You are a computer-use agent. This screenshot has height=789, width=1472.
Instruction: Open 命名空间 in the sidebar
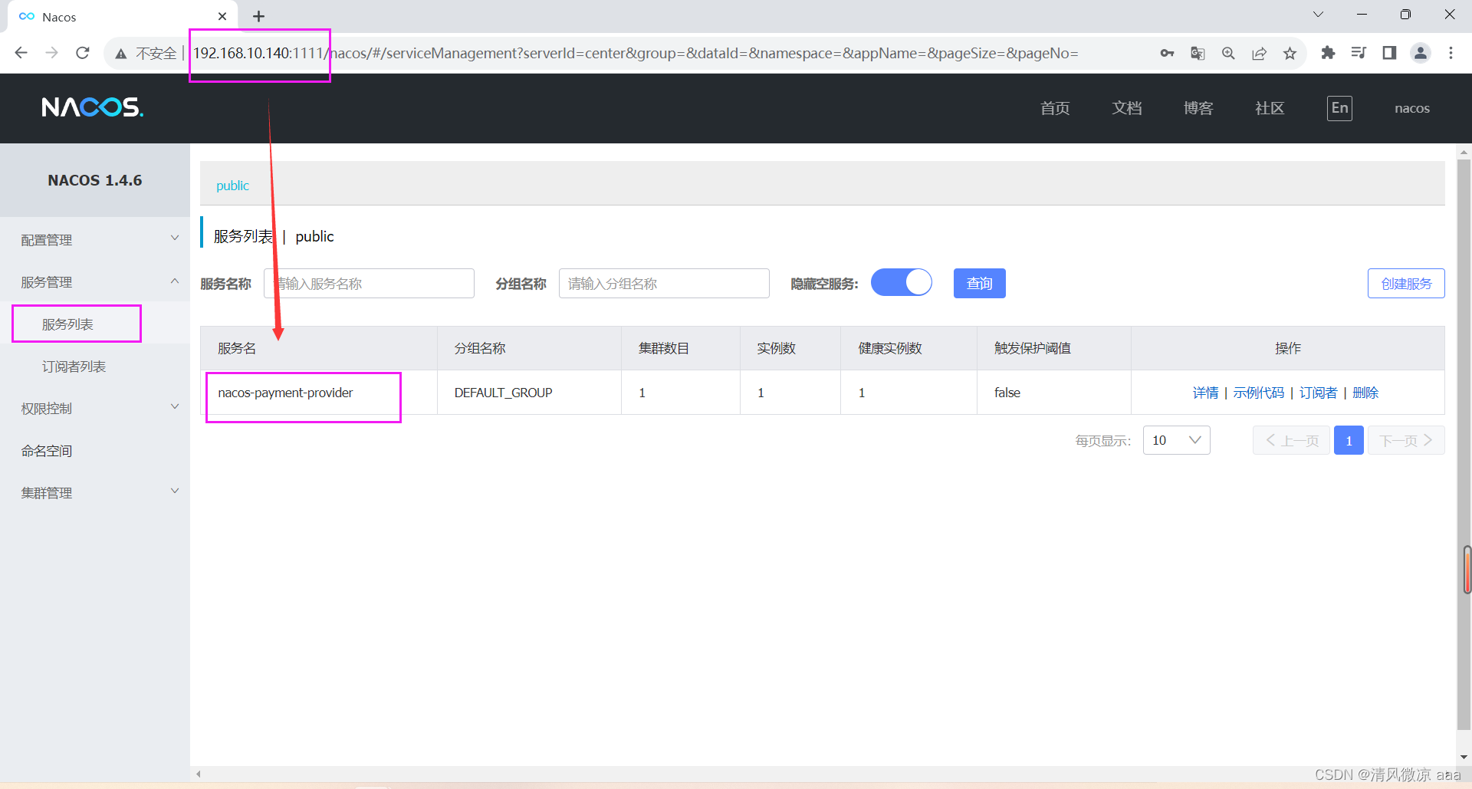pos(47,451)
